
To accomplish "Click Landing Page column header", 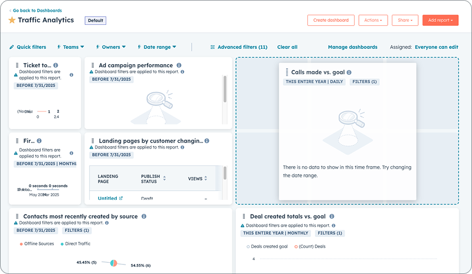I will point(108,179).
